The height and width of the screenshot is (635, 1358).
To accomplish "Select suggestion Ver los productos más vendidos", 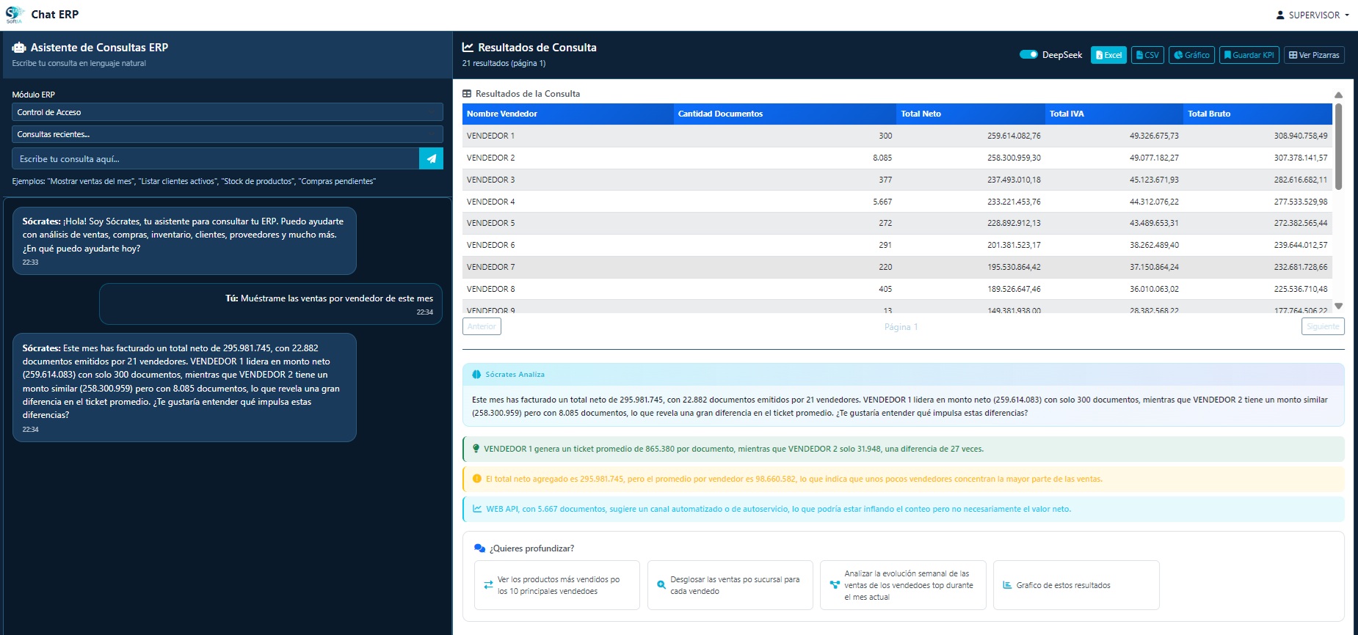I will tap(557, 585).
